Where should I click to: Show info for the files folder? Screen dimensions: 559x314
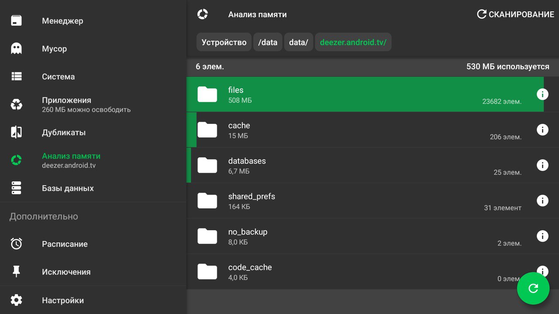click(542, 94)
